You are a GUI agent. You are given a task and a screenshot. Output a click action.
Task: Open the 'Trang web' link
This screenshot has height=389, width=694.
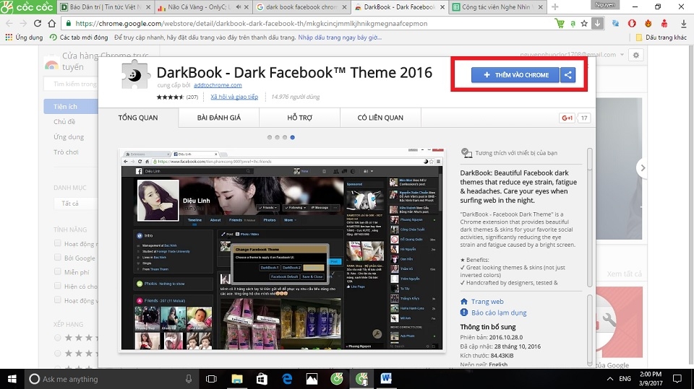[x=487, y=302]
